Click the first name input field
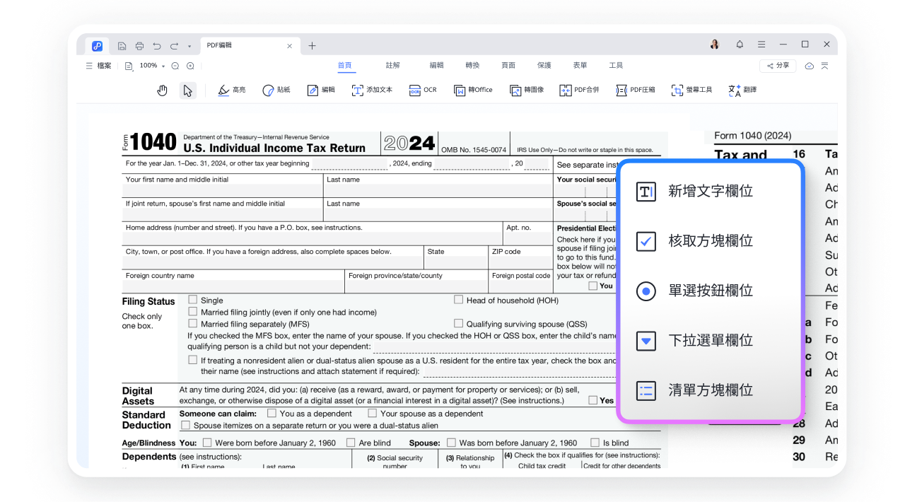 click(223, 191)
